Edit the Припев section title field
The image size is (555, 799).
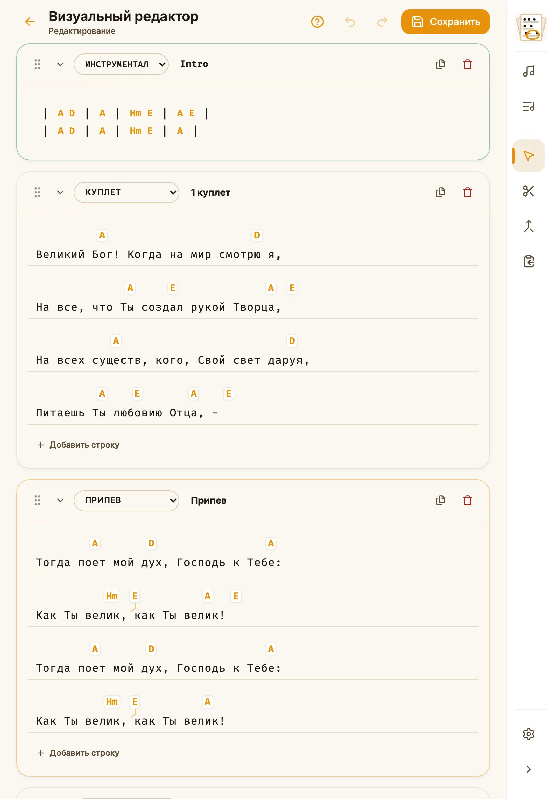[209, 500]
